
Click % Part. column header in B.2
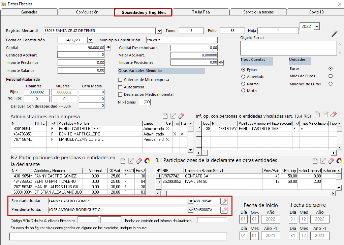(x=116, y=171)
